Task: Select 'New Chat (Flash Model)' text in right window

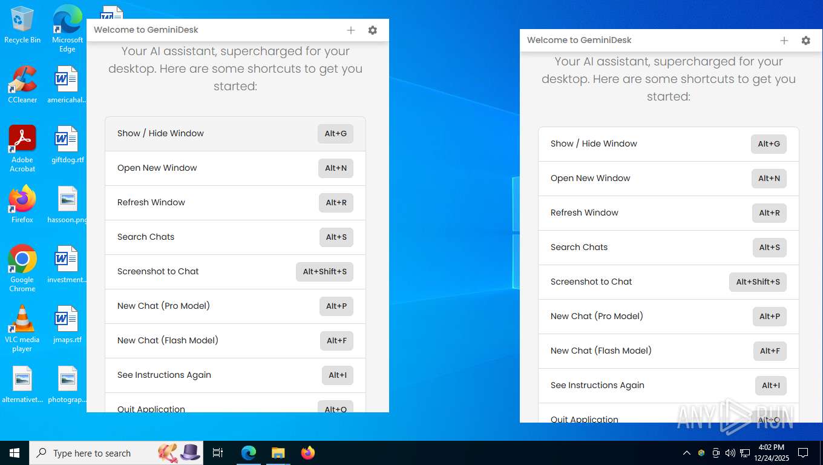Action: tap(601, 351)
